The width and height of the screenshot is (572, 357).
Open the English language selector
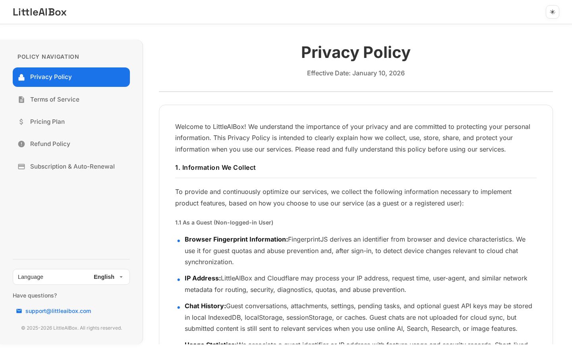coord(109,277)
